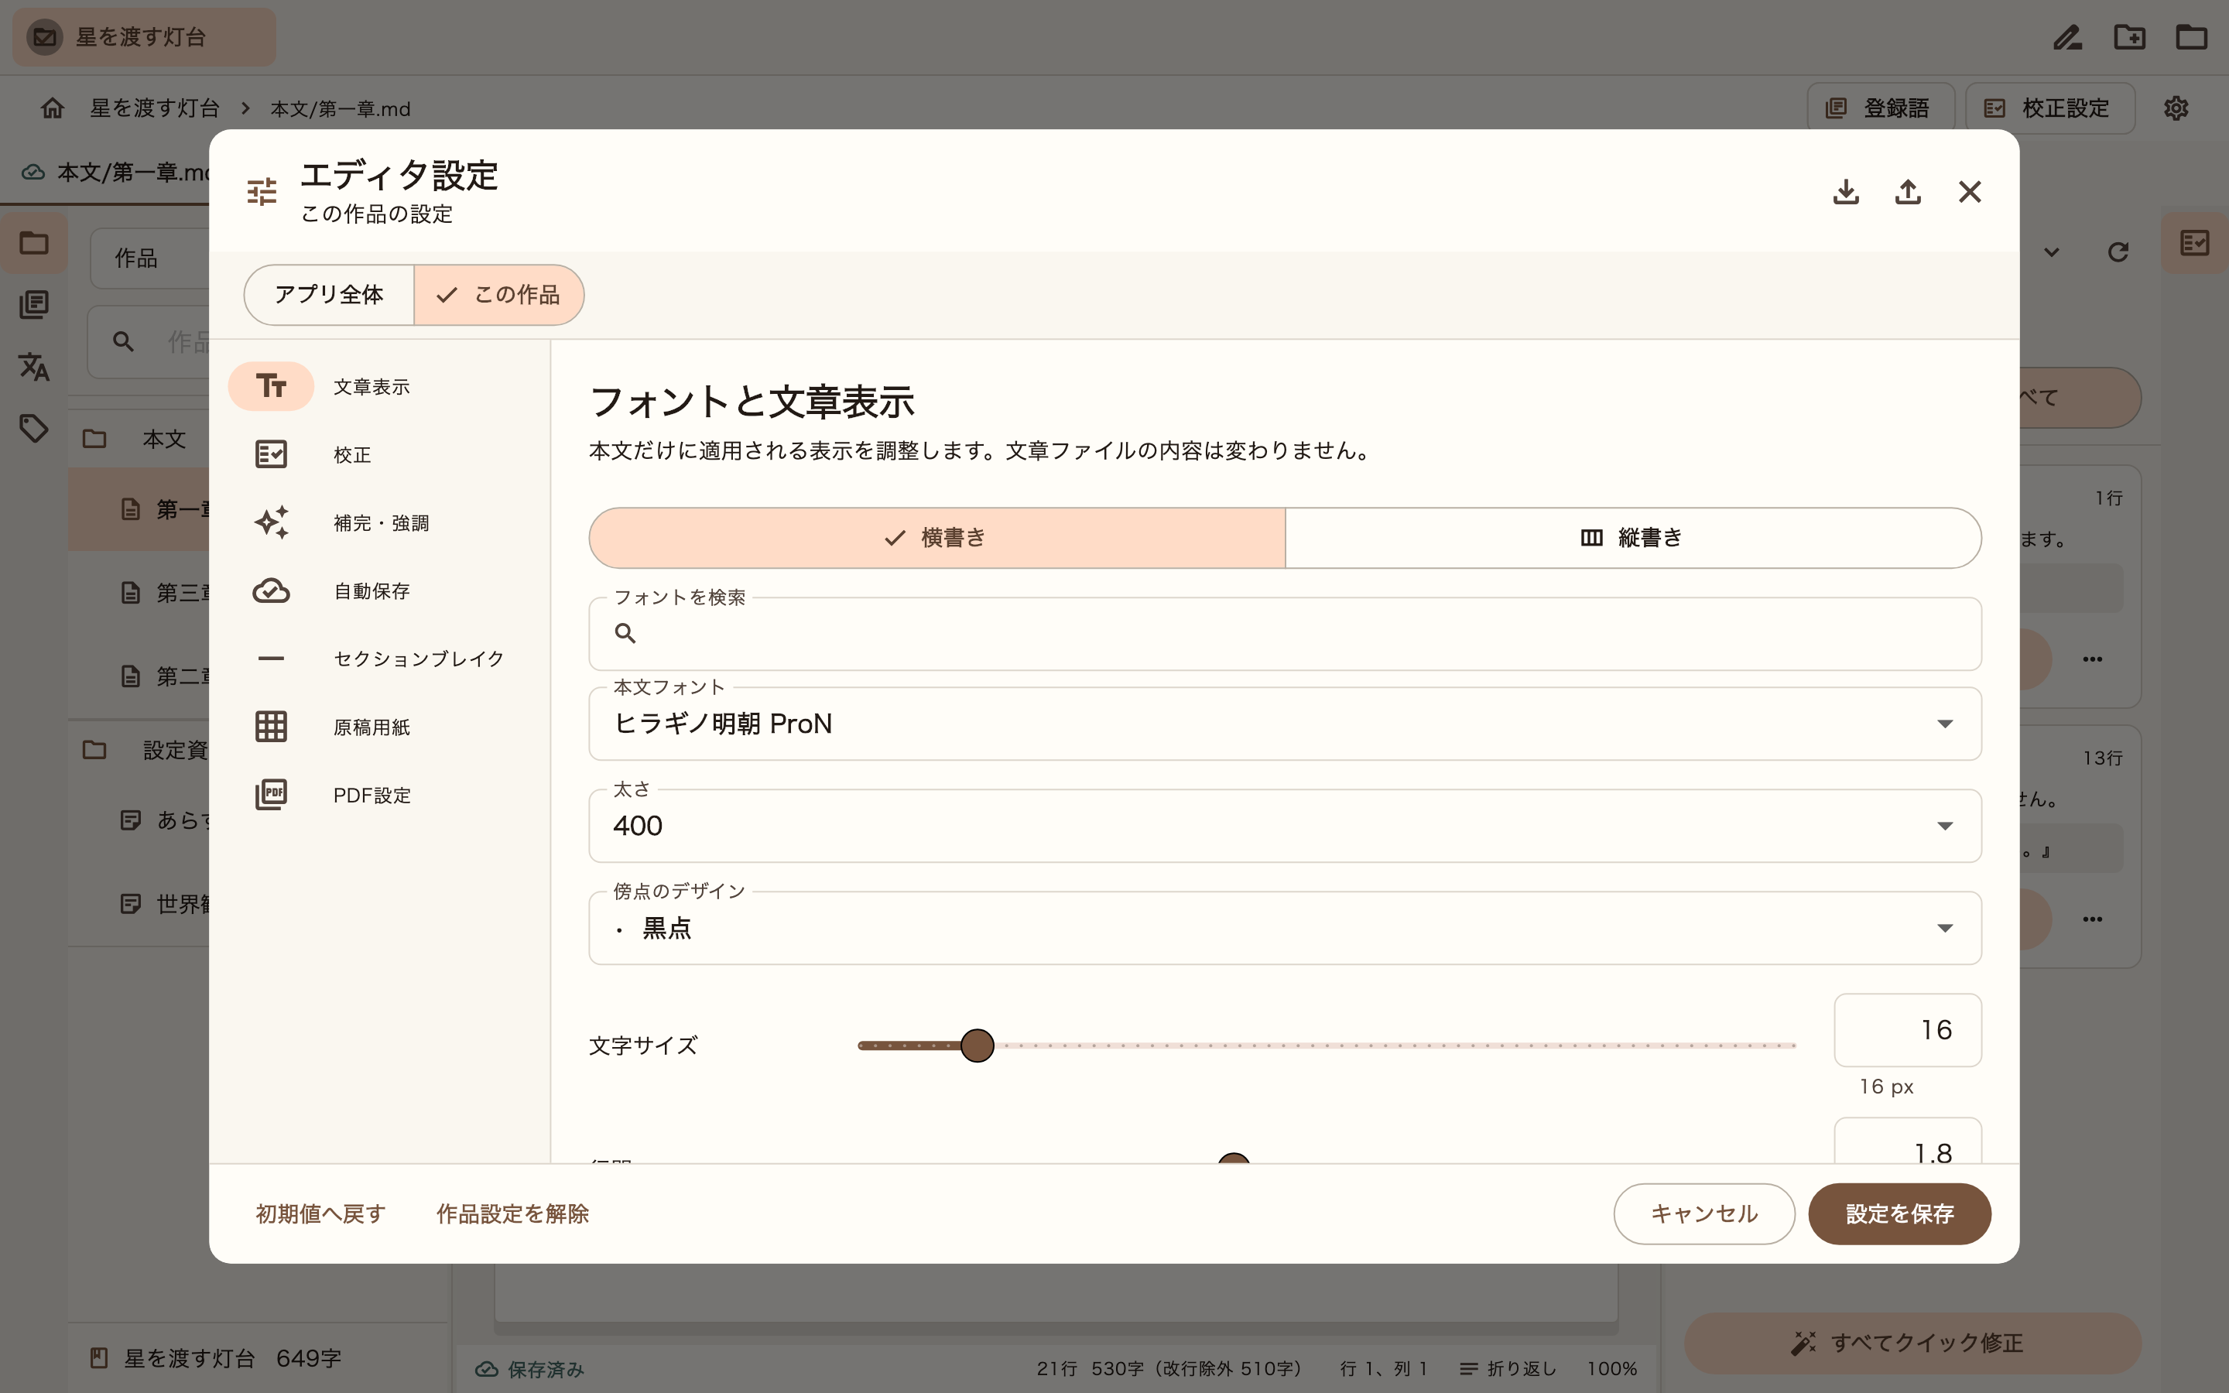Viewport: 2229px width, 1393px height.
Task: Click the 文字サイズ value box showing 16
Action: click(1908, 1030)
